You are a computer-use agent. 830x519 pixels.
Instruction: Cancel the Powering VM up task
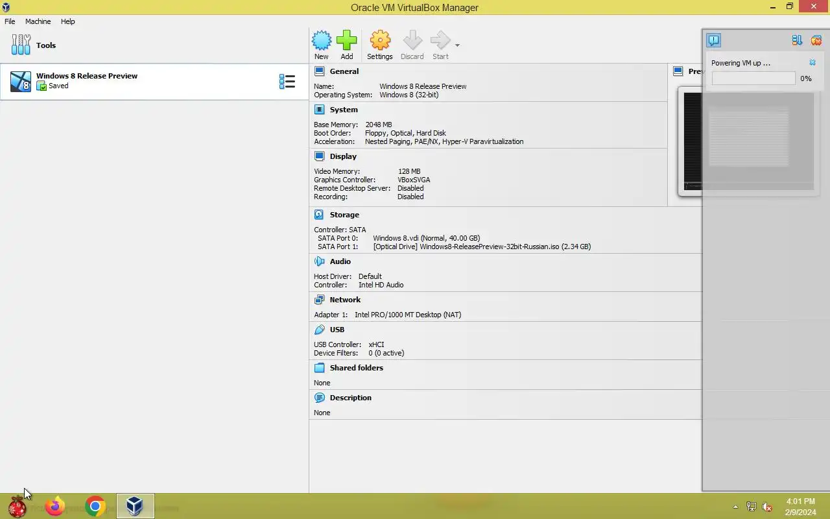tap(812, 63)
